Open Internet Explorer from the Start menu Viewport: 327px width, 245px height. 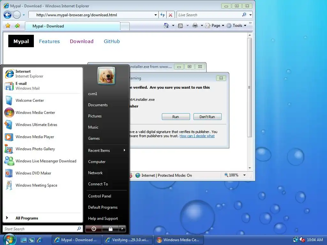click(42, 74)
